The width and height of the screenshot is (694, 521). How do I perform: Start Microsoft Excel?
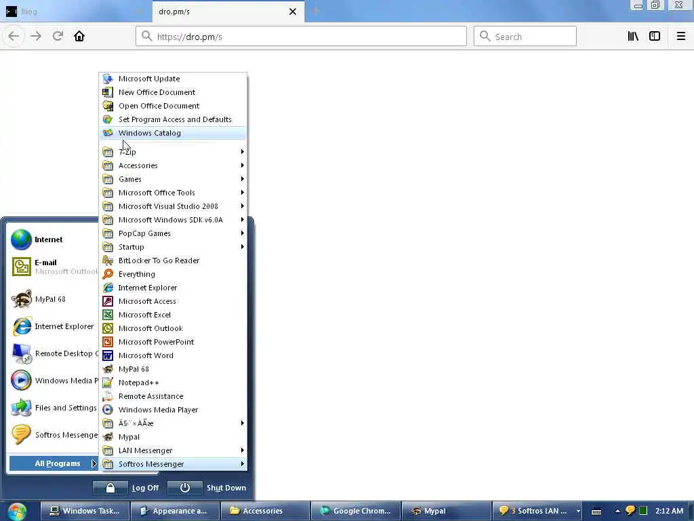click(x=173, y=315)
